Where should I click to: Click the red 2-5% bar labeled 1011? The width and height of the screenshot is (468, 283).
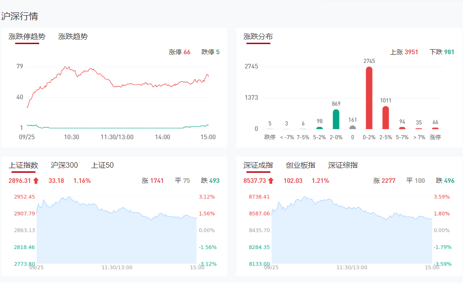386,118
